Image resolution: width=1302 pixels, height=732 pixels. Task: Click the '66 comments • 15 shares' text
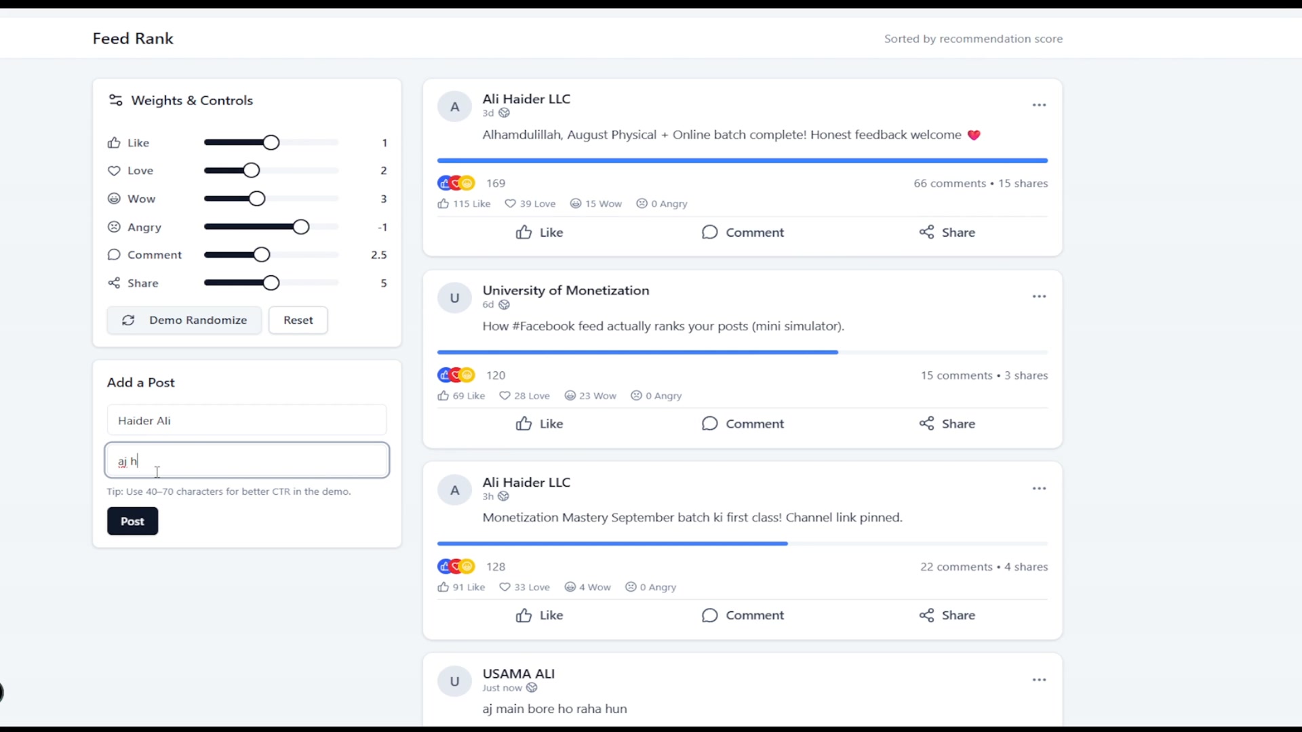click(981, 183)
